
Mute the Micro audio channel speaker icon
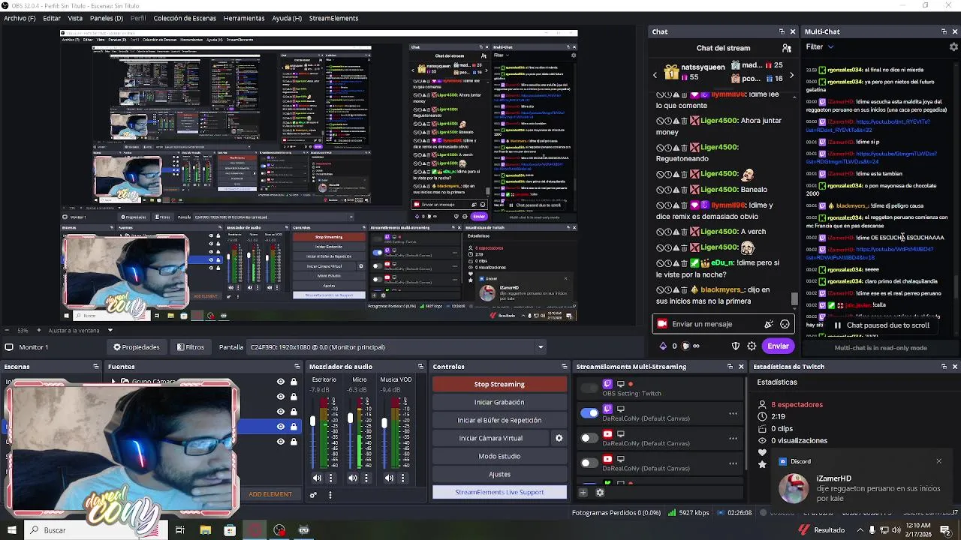click(353, 478)
